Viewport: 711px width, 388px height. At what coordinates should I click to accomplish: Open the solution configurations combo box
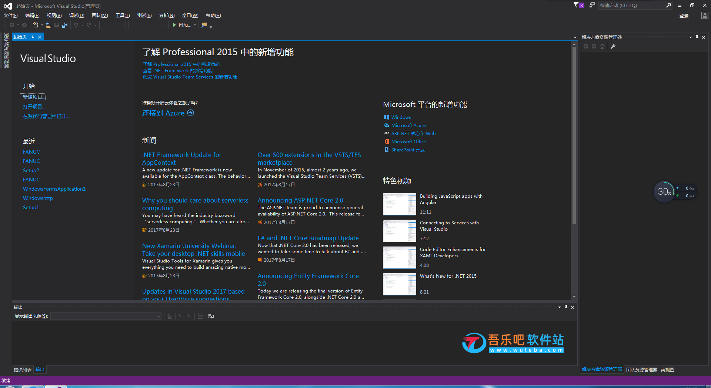[x=114, y=25]
